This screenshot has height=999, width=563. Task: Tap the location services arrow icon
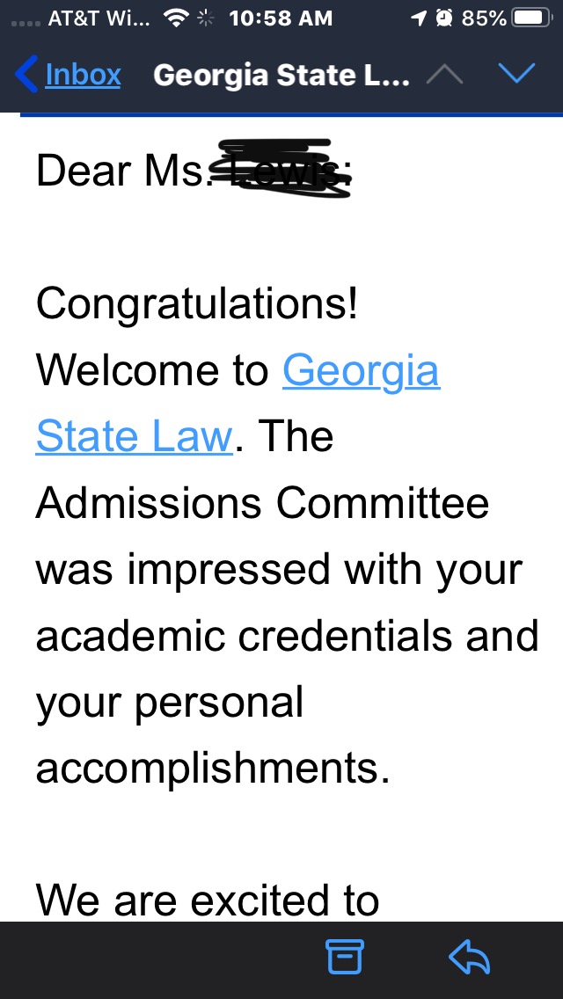[x=420, y=18]
